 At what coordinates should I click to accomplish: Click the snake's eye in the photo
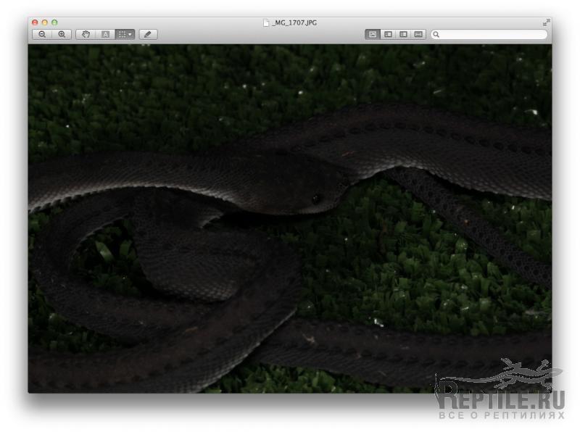pyautogui.click(x=315, y=199)
